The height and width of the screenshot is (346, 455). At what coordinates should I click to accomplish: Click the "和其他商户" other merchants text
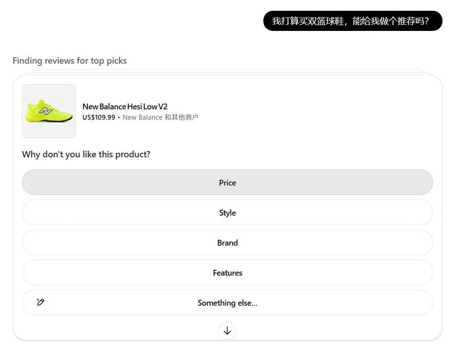tap(181, 117)
